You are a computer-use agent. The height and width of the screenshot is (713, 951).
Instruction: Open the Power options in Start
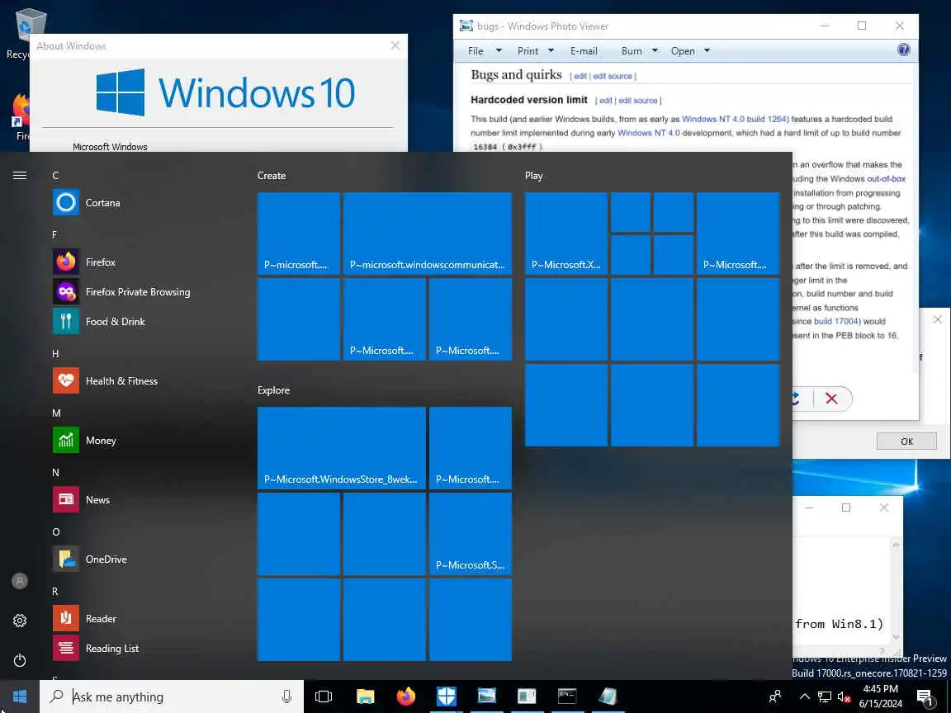click(x=20, y=659)
